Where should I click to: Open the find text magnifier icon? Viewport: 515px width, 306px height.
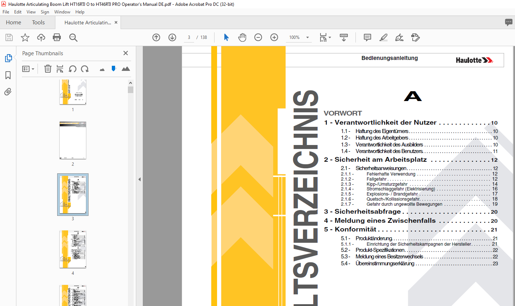click(x=73, y=37)
